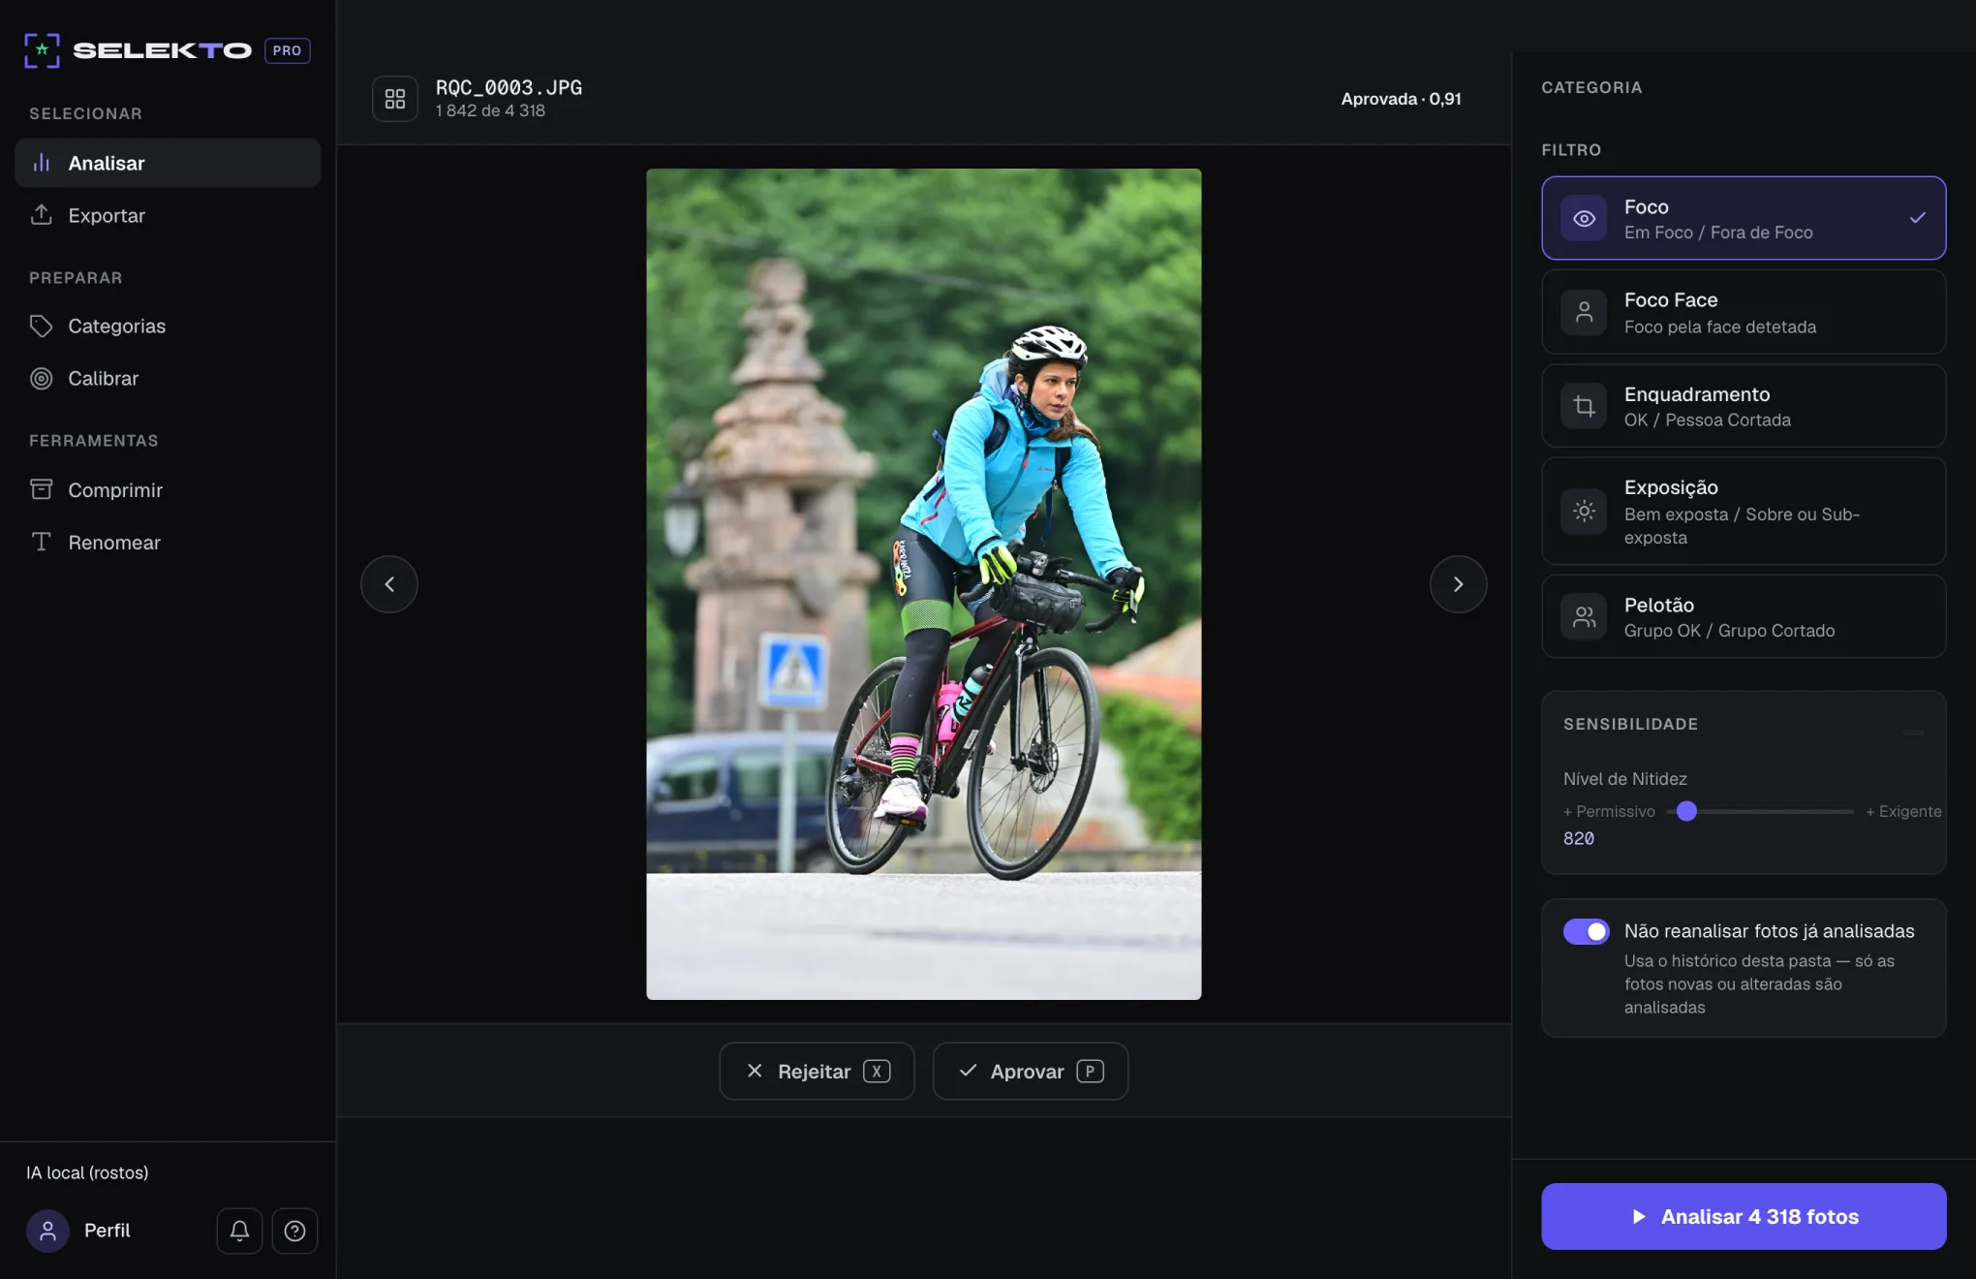1976x1279 pixels.
Task: Click the cyclist photo preview
Action: coord(924,584)
